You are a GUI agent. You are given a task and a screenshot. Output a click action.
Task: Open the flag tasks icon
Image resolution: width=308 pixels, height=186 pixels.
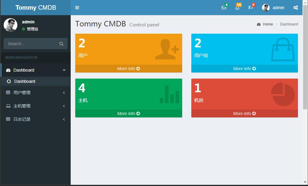click(x=251, y=8)
